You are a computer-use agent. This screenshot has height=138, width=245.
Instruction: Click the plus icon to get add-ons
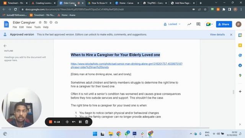pos(240,91)
